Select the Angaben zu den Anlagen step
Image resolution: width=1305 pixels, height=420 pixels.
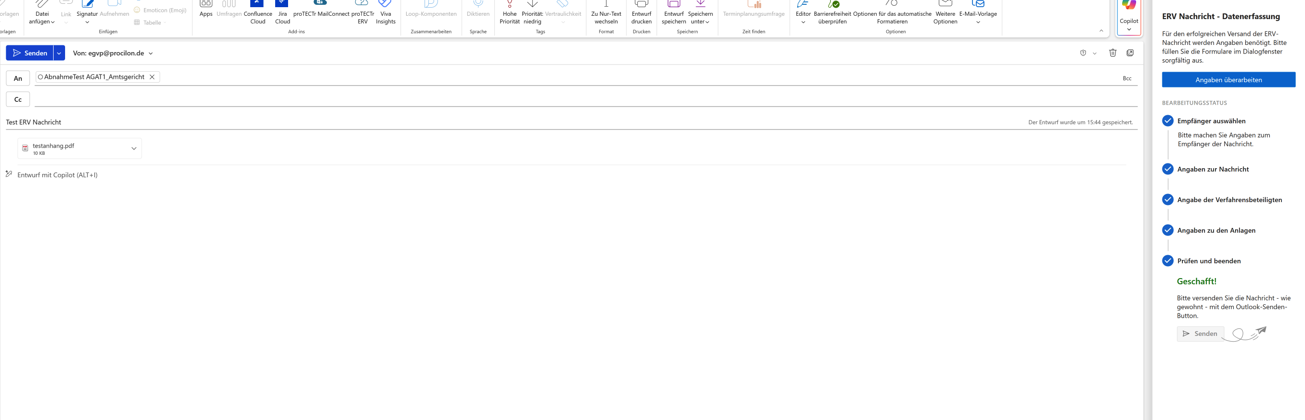pyautogui.click(x=1216, y=230)
